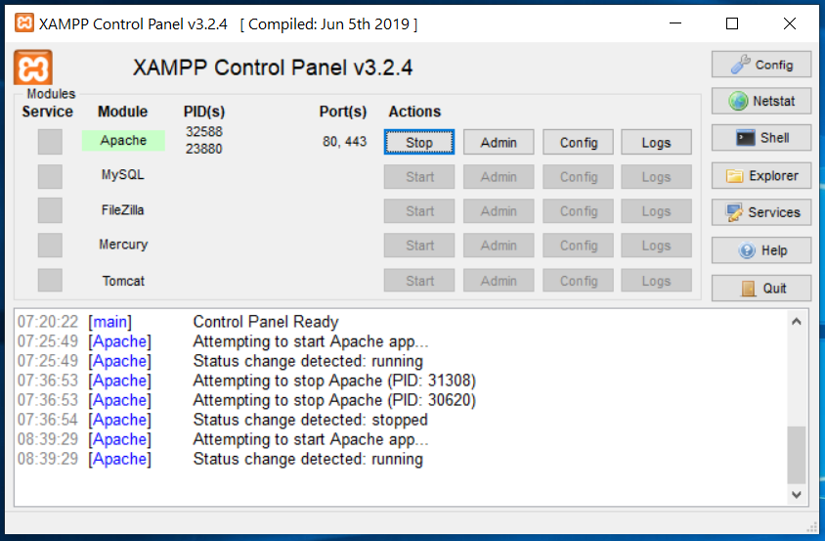825x541 pixels.
Task: Click the FileZilla module label
Action: coord(122,210)
